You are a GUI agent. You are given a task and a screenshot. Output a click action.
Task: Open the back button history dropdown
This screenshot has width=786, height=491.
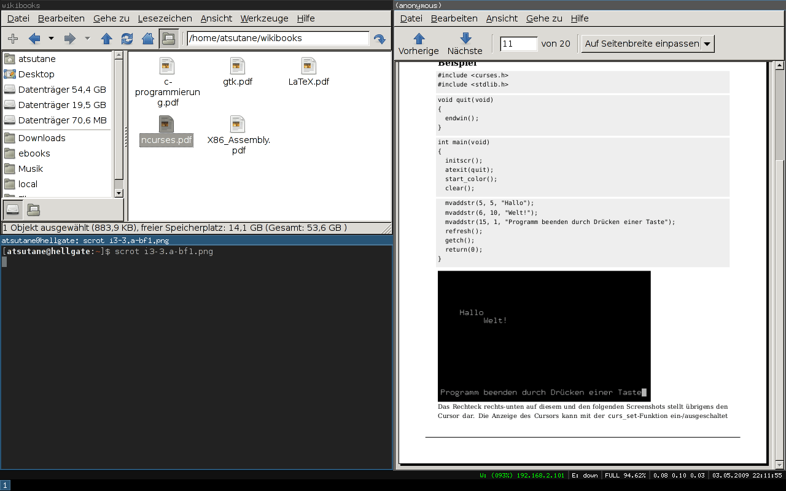pyautogui.click(x=50, y=38)
